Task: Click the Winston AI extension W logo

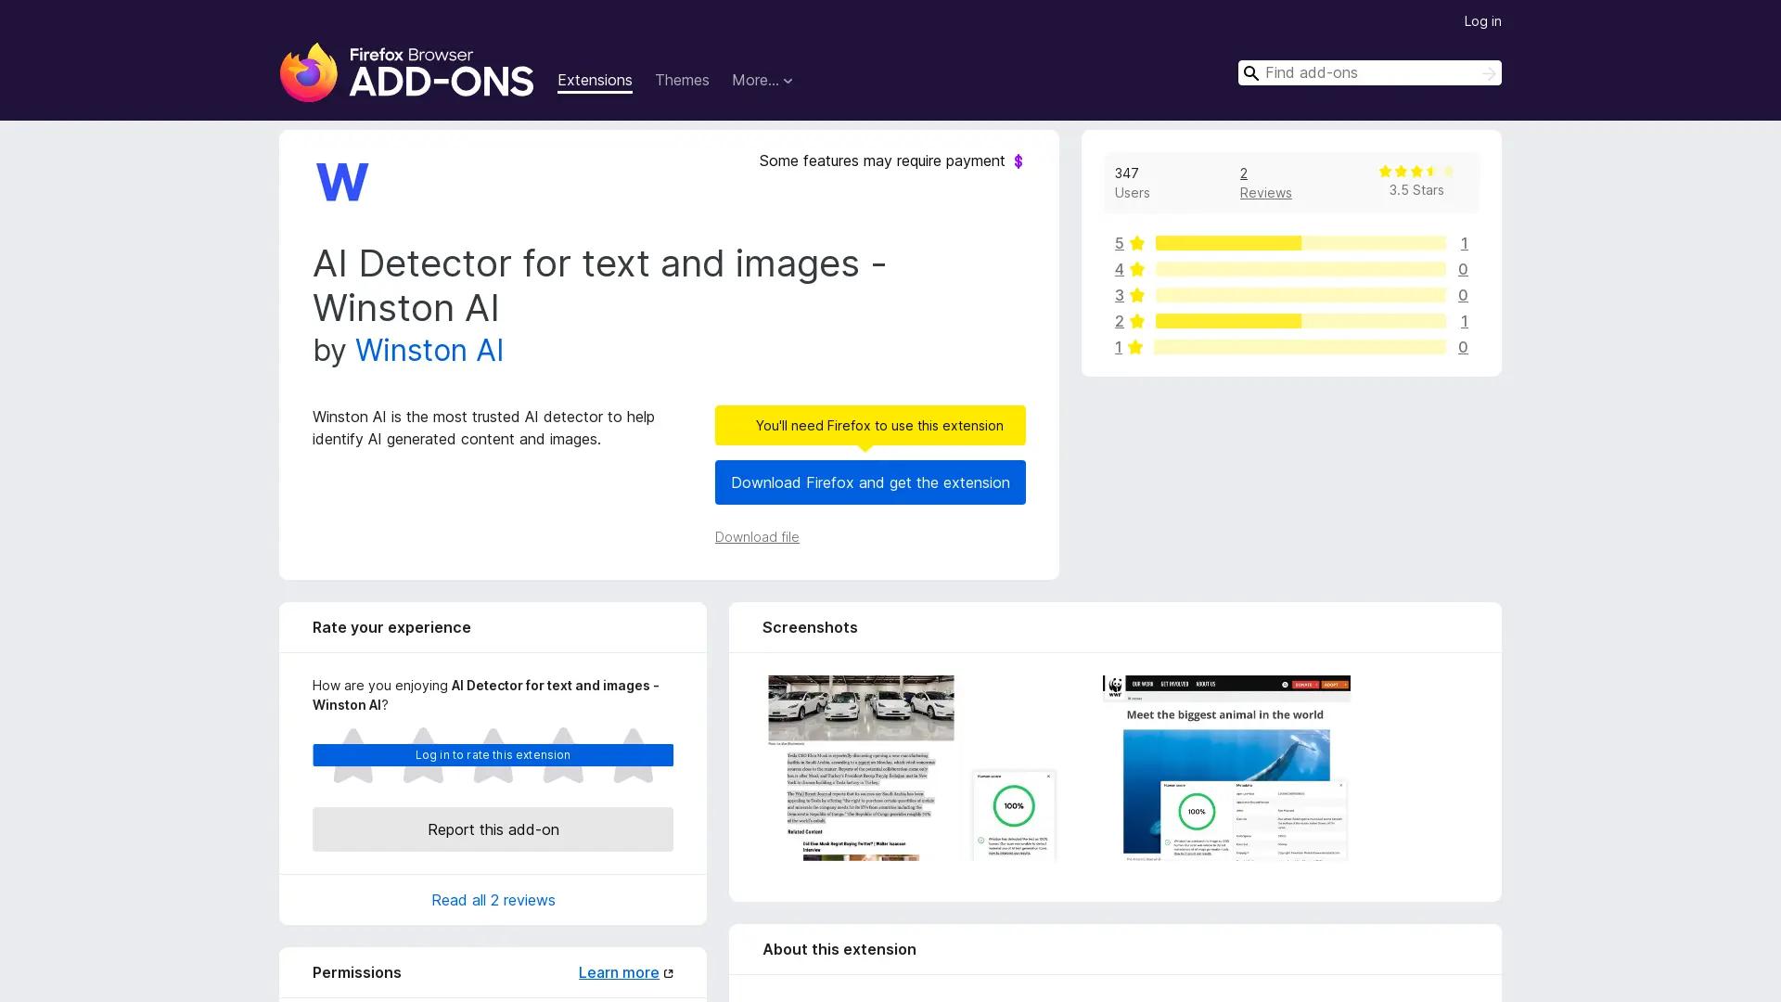Action: 341,182
